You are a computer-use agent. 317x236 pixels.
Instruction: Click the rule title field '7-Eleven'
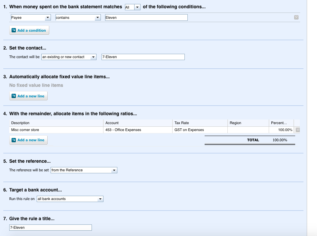click(x=51, y=227)
